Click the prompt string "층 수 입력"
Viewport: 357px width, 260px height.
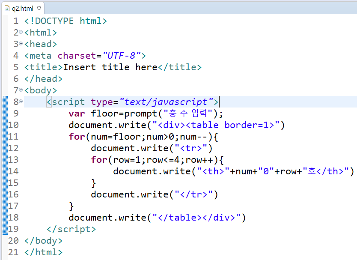pyautogui.click(x=188, y=113)
